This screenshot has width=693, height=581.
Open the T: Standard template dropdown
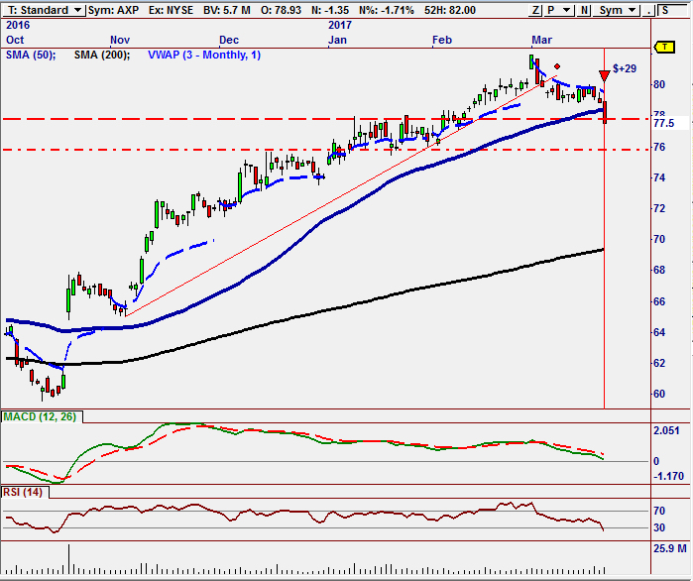click(43, 10)
